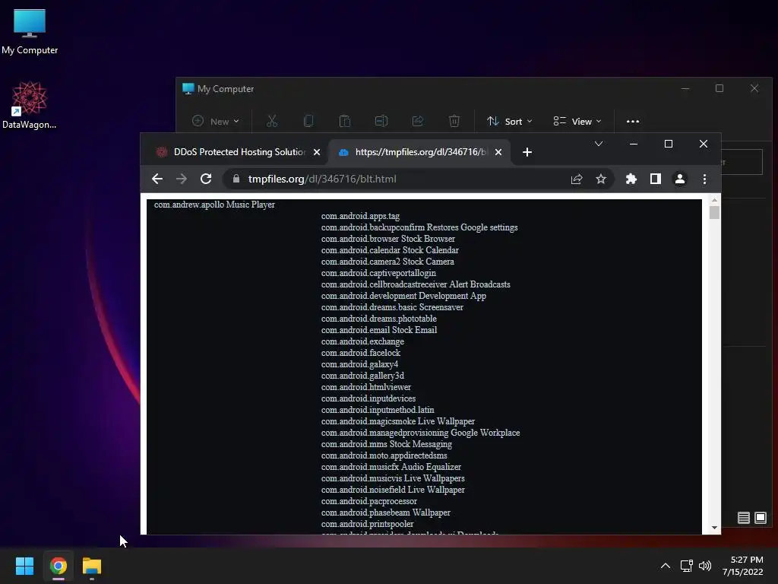Screen dimensions: 778x584
Task: Click 'com.android.captiveportallogin' line
Action: click(378, 273)
